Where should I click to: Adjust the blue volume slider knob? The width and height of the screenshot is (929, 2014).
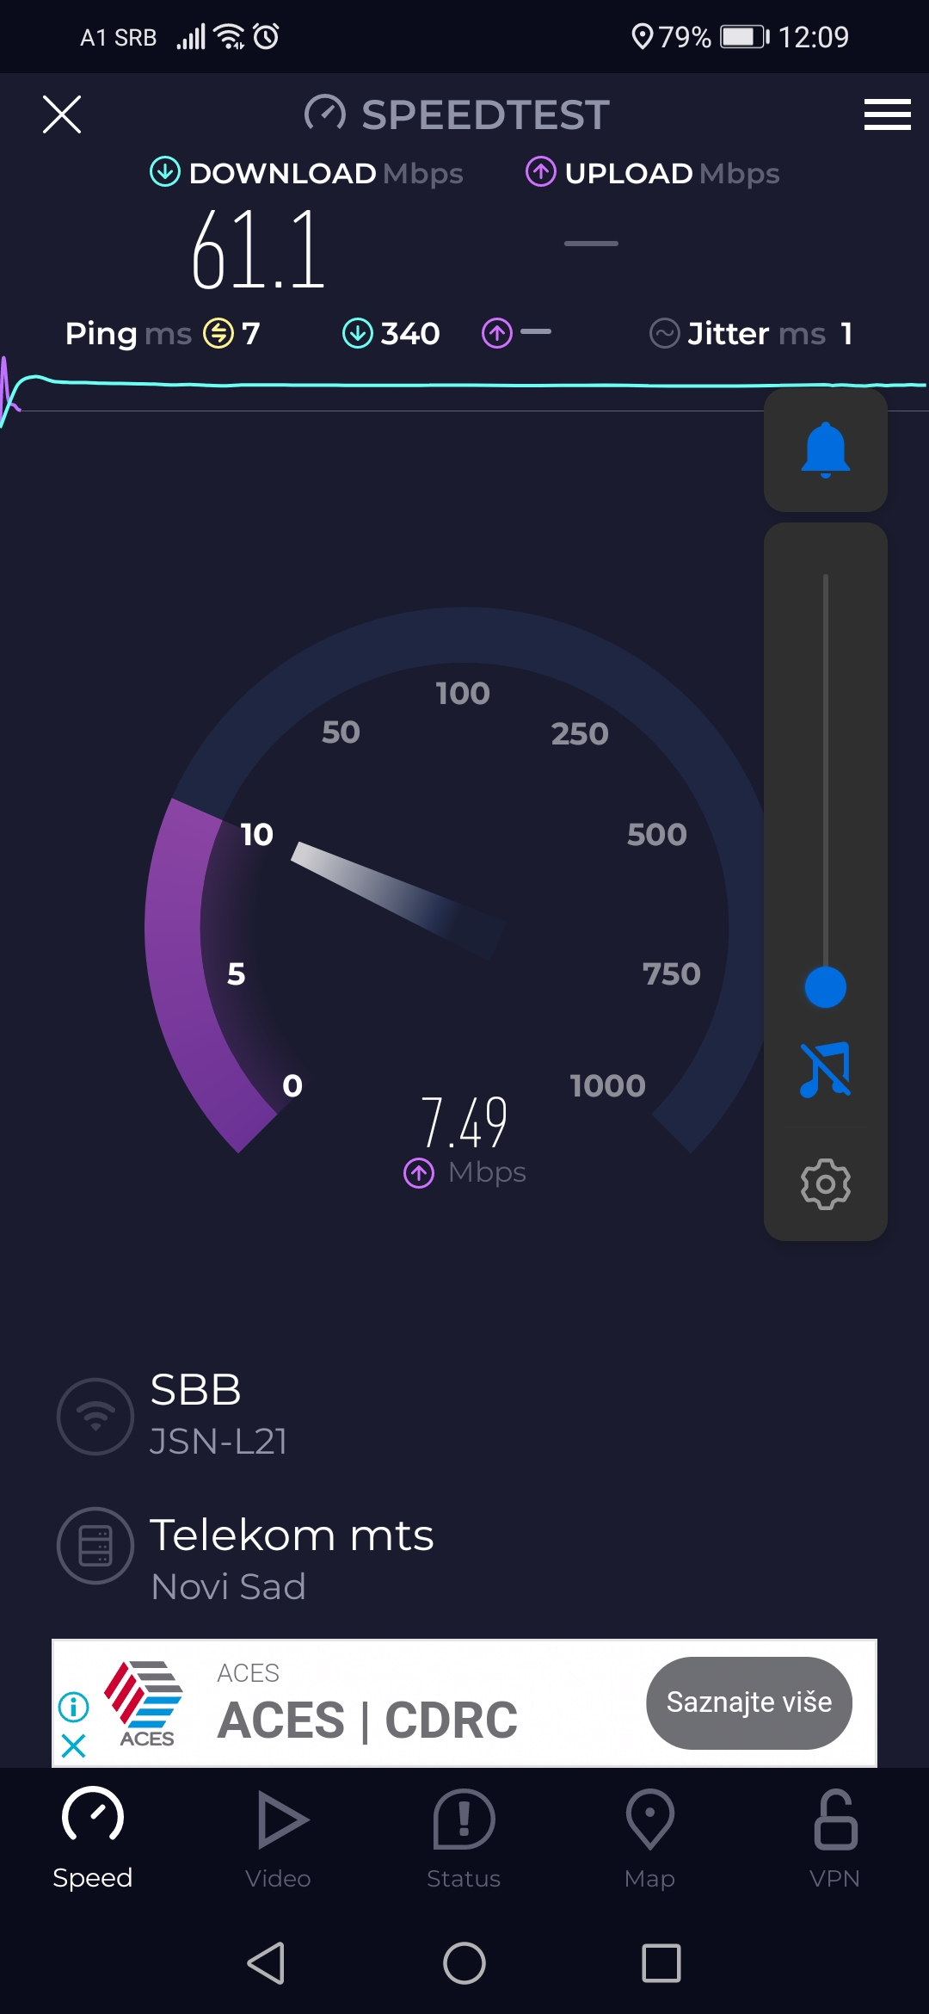(825, 987)
